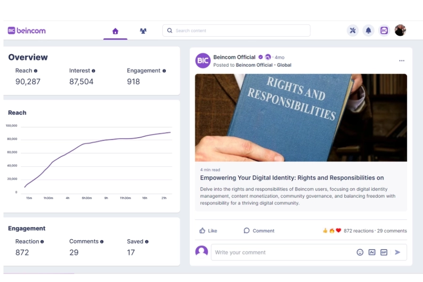423x282 pixels.
Task: Show info tooltip next to Comments
Action: [102, 242]
